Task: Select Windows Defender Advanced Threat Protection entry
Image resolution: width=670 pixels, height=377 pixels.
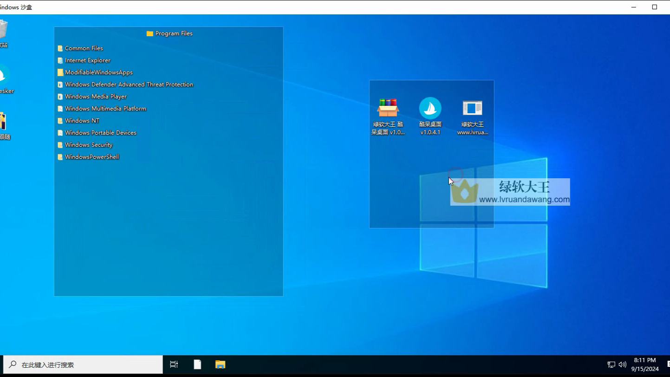Action: pyautogui.click(x=125, y=84)
